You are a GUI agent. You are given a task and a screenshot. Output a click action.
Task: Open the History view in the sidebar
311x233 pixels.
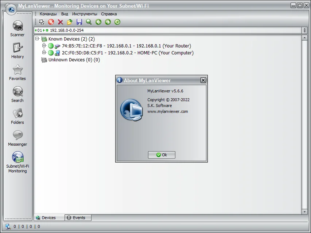pyautogui.click(x=18, y=51)
